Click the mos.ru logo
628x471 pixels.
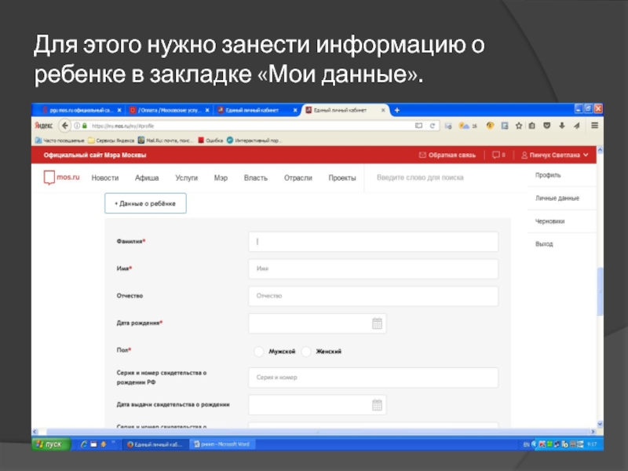point(61,177)
